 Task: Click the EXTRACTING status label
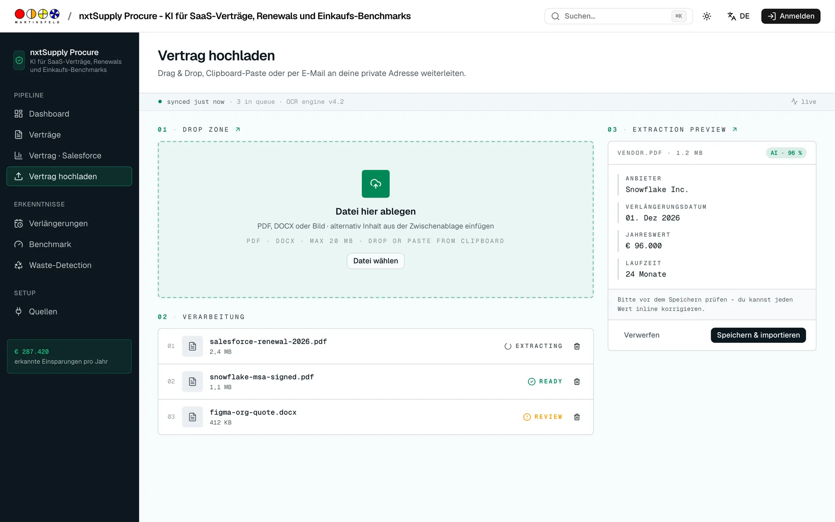[x=539, y=346]
